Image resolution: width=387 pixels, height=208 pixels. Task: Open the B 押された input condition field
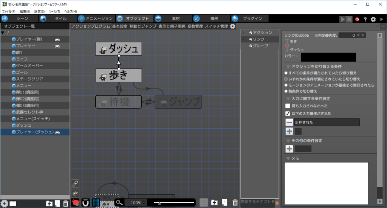pyautogui.click(x=327, y=123)
